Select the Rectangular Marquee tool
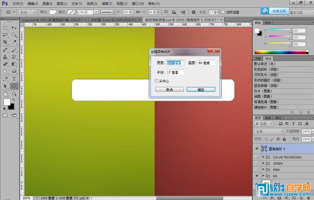The width and height of the screenshot is (314, 200). click(5, 28)
